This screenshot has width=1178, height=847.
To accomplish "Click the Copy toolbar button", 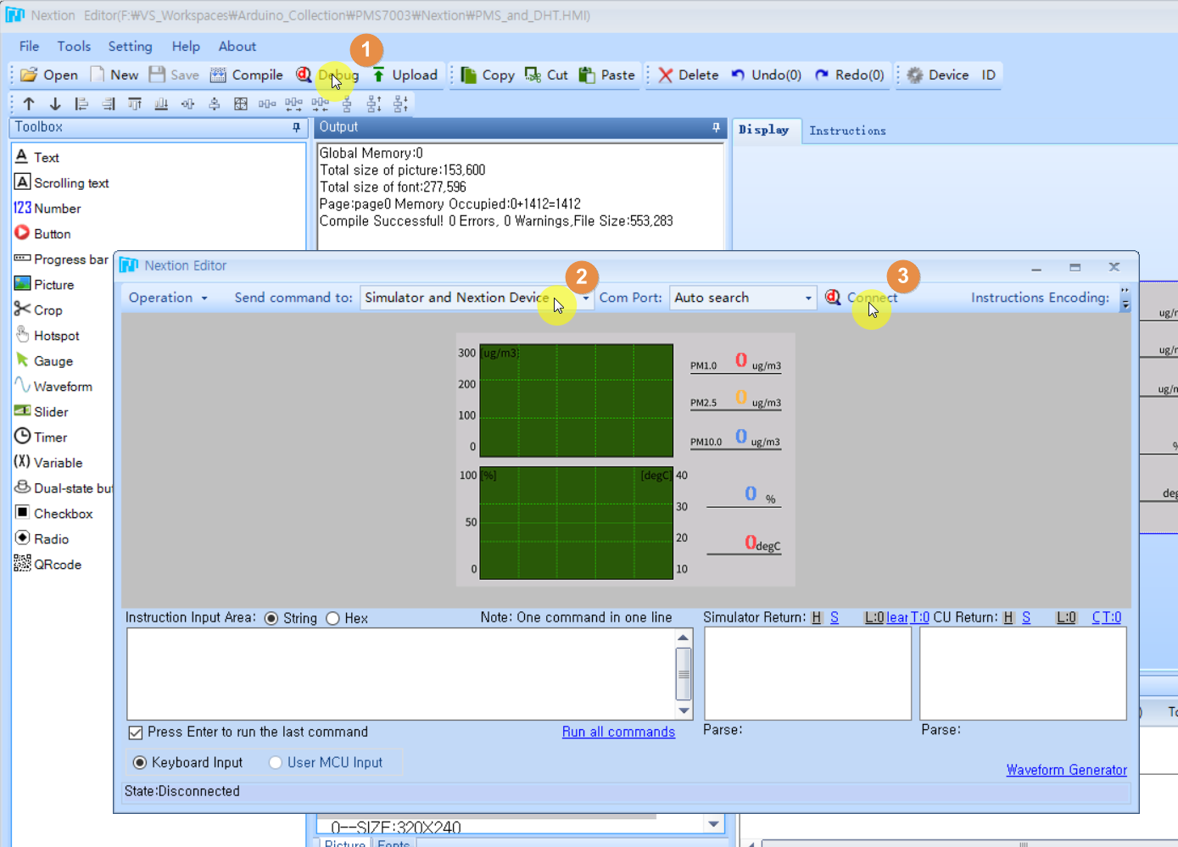I will click(x=488, y=75).
